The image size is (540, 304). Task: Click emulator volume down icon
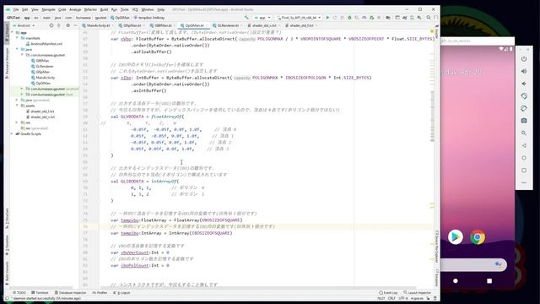(524, 84)
